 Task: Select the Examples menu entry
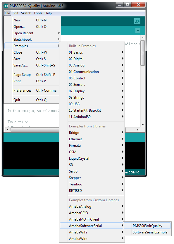coord(32,46)
